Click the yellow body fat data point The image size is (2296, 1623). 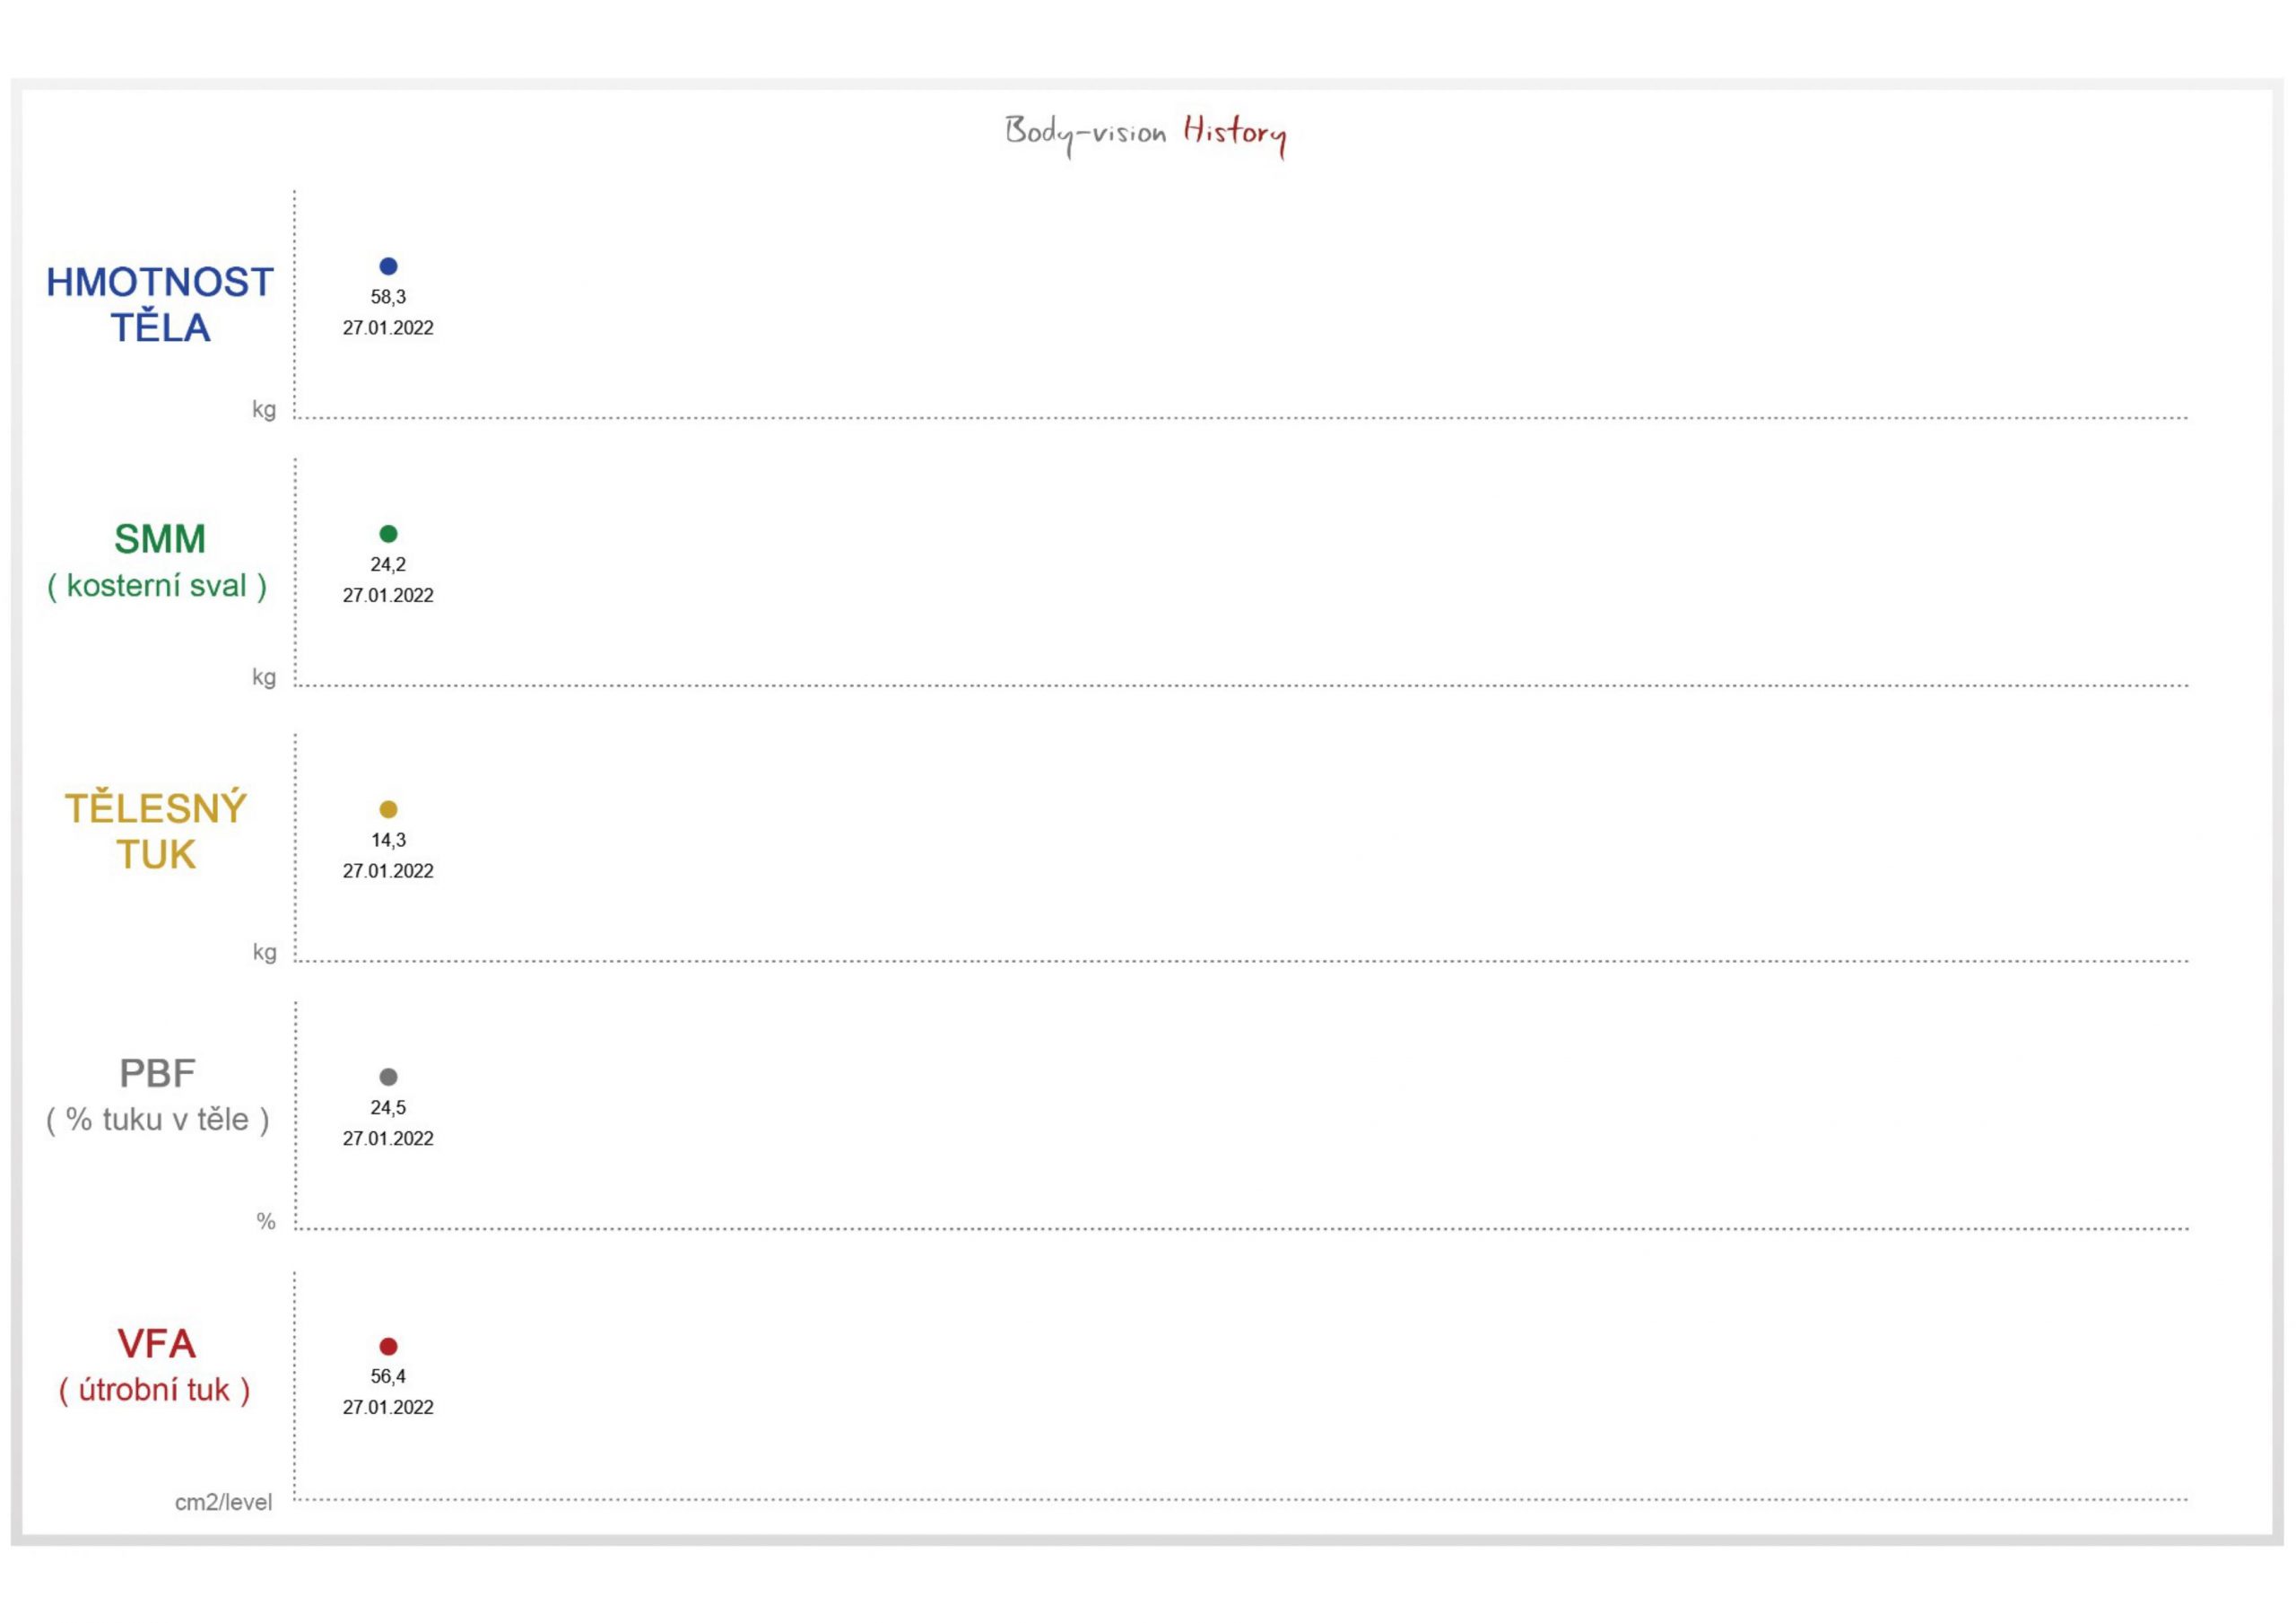point(388,809)
